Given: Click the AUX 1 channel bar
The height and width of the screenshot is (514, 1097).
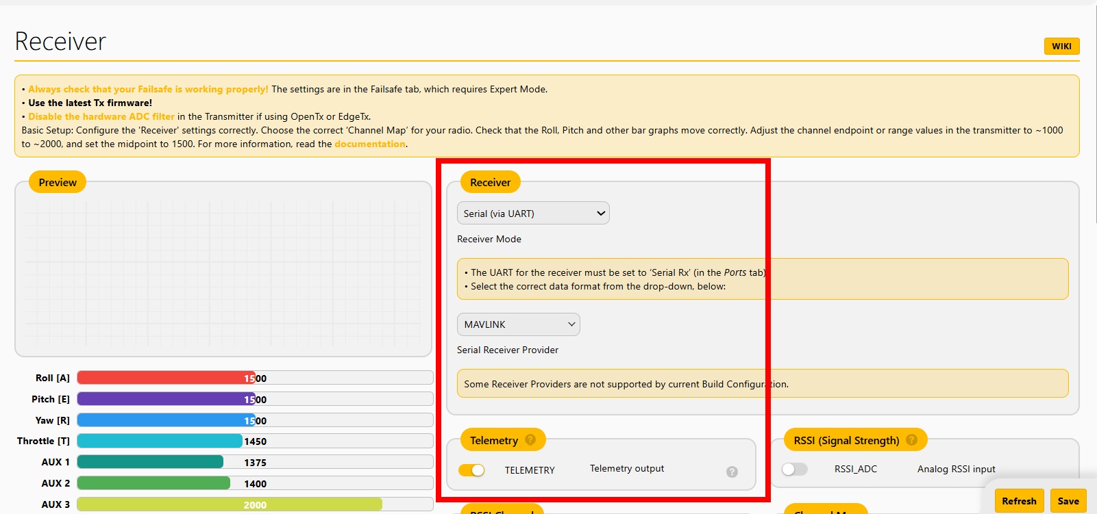Looking at the screenshot, I should pyautogui.click(x=151, y=462).
